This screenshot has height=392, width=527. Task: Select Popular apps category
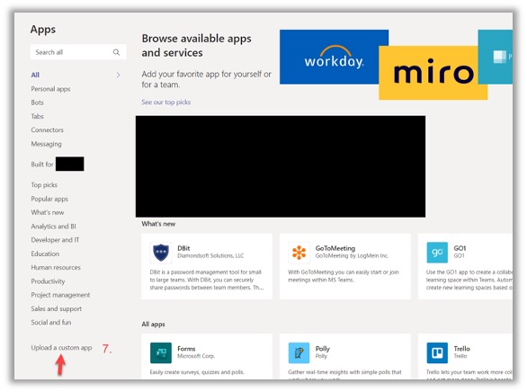coord(49,199)
